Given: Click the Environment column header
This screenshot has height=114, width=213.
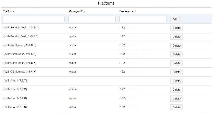Looking at the screenshot, I should [128, 11].
